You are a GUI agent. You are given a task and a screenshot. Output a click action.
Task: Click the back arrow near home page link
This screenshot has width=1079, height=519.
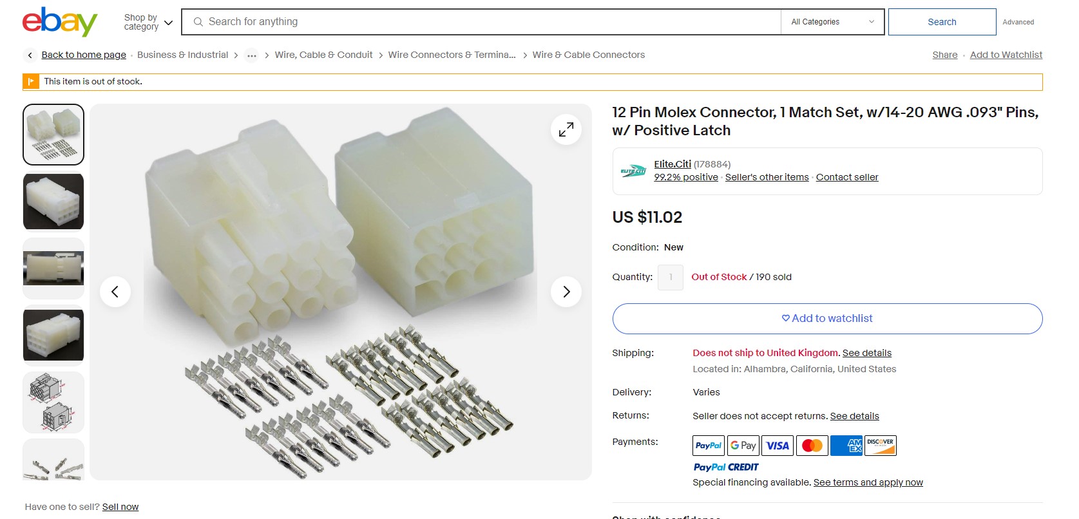click(30, 55)
